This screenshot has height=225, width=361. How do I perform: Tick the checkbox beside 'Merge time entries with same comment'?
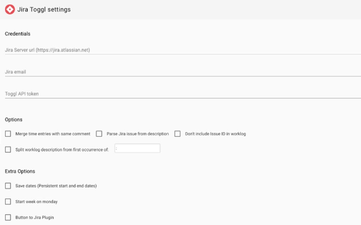coord(8,134)
